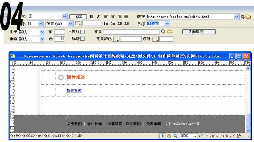The width and height of the screenshot is (254, 142).
Task: Open the font size 12 dropdown
Action: (x=41, y=24)
